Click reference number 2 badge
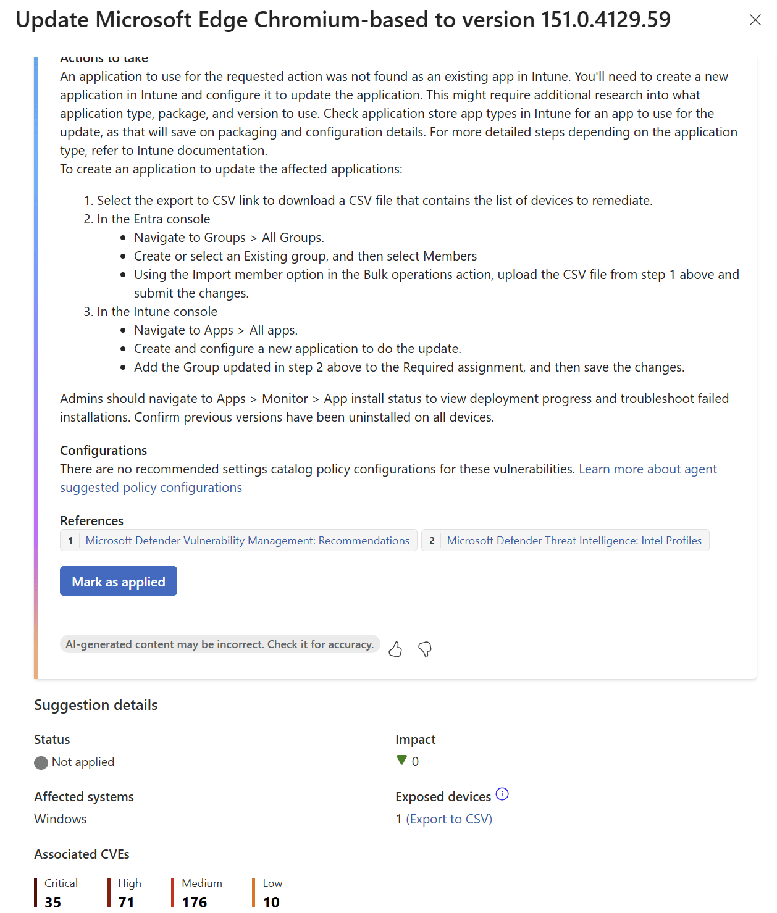The height and width of the screenshot is (913, 777). point(432,541)
